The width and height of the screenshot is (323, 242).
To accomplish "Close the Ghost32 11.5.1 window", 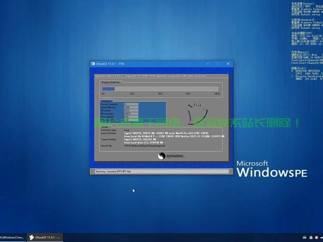I will (x=228, y=64).
